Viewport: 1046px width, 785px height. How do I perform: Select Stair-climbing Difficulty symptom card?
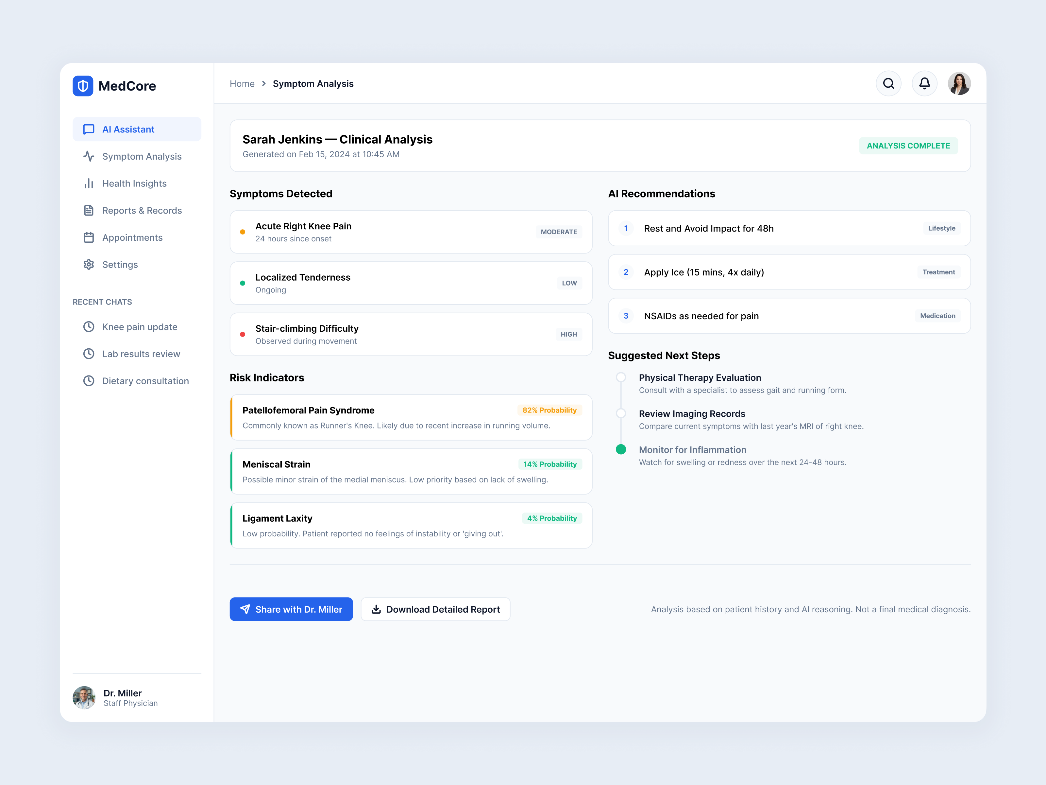[411, 334]
